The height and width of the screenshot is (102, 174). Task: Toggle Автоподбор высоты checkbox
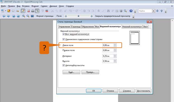coord(64,65)
